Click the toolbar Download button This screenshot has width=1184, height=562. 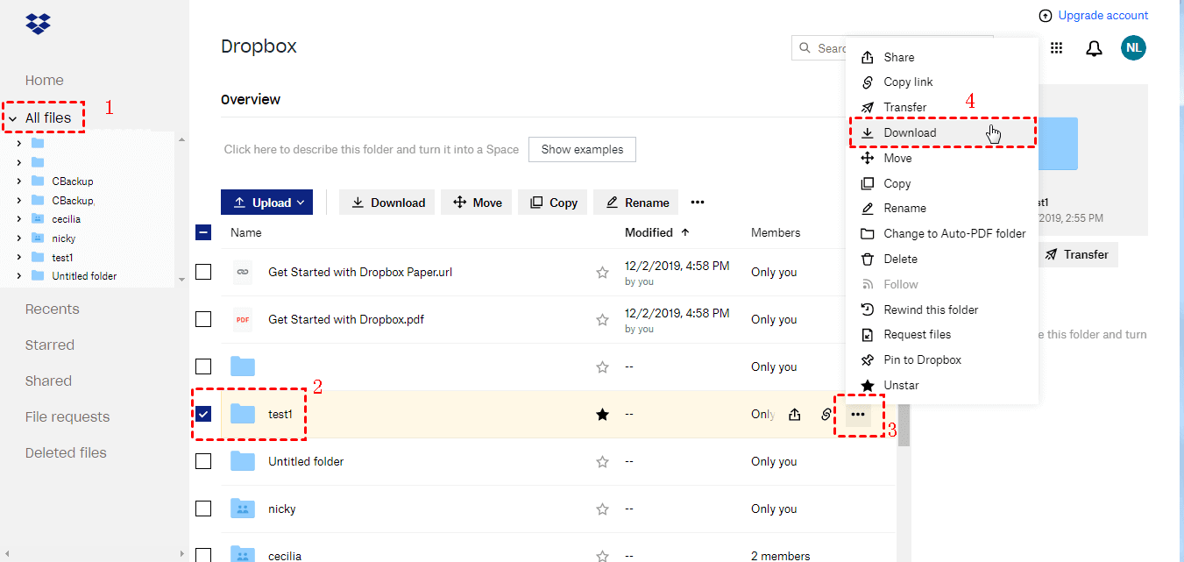click(387, 202)
